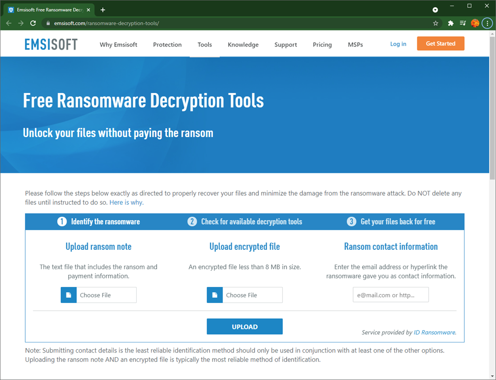Click the Emsisoft tab title
Screen dimensions: 496x380
50,10
